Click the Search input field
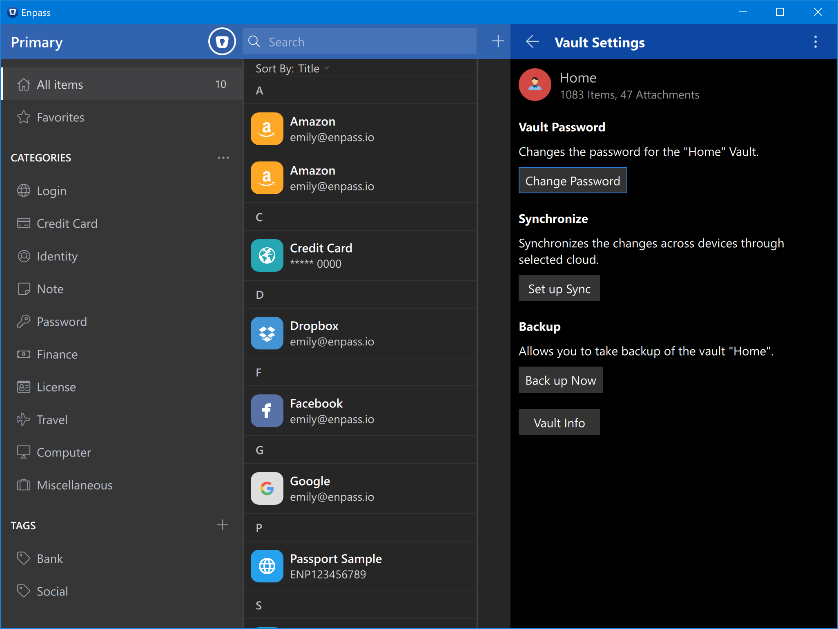The image size is (838, 629). click(x=359, y=41)
